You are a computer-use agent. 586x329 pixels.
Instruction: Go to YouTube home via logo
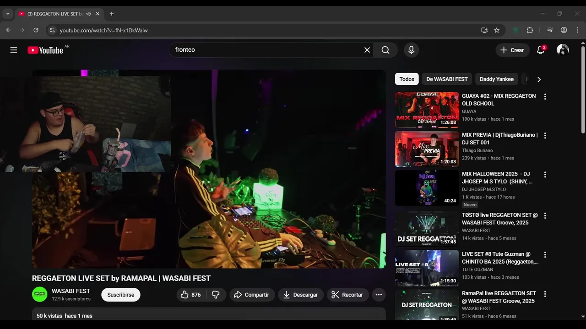click(x=45, y=50)
